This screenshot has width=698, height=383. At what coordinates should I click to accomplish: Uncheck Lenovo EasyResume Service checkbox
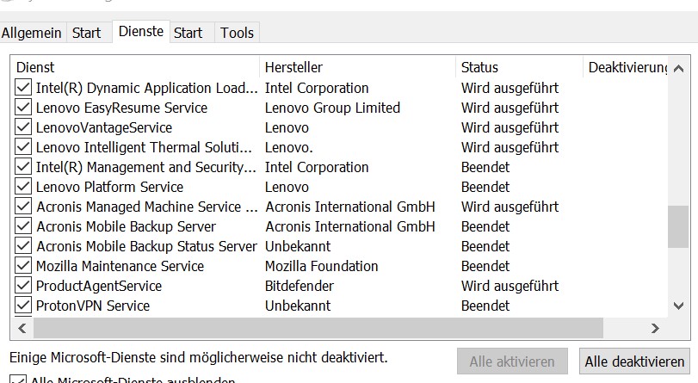(x=22, y=108)
